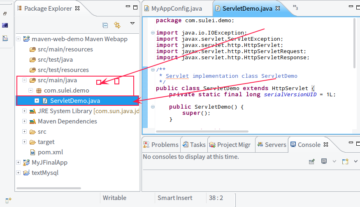Expand the target folder node
360x207 pixels.
[x=24, y=142]
